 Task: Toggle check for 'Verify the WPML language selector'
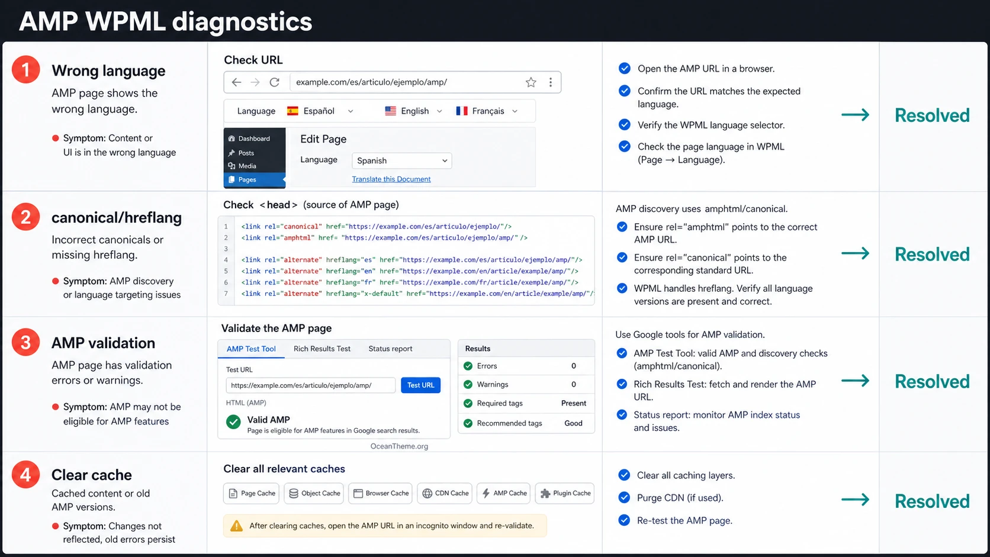tap(624, 125)
